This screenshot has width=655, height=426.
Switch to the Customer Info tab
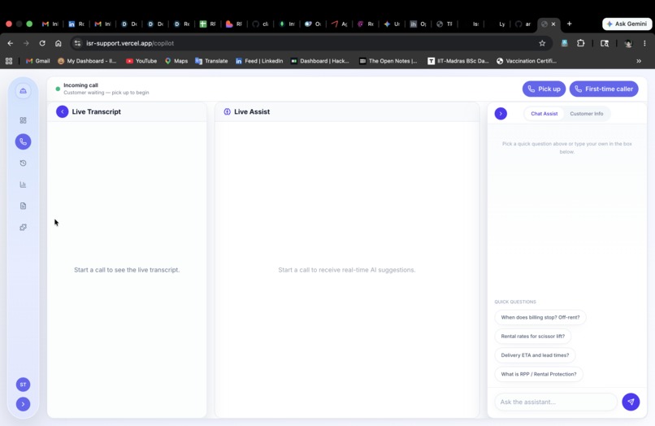click(587, 114)
